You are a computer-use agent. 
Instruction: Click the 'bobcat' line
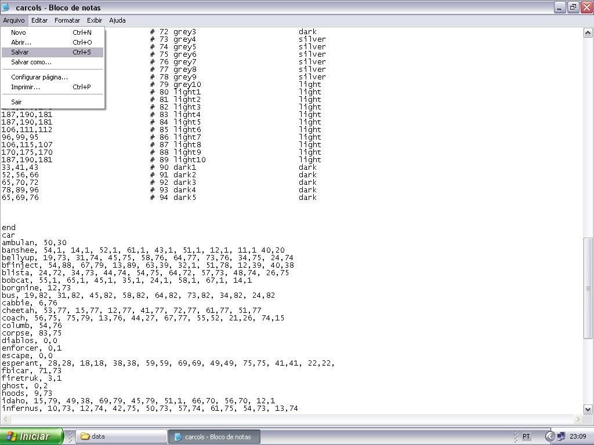click(x=127, y=280)
